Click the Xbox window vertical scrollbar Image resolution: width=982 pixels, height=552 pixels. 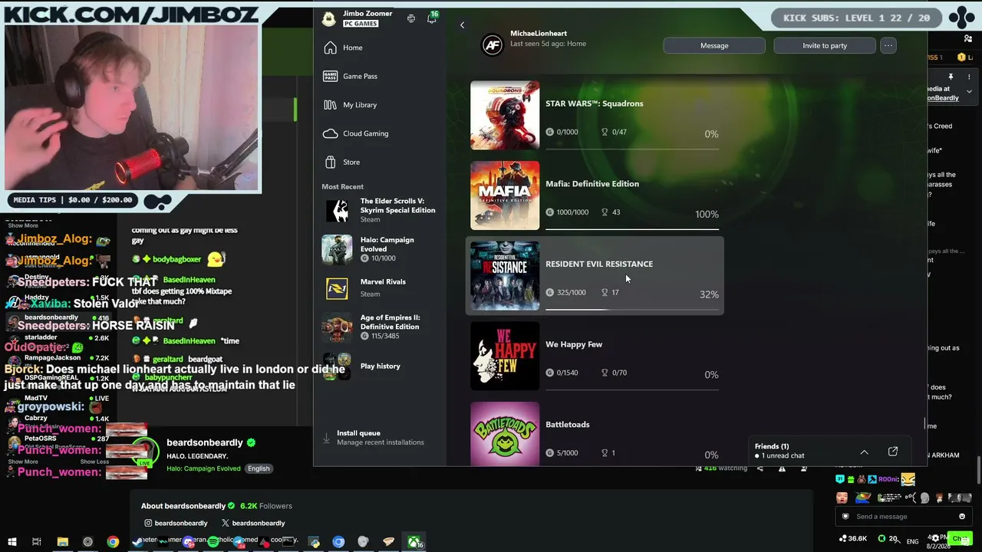[924, 424]
